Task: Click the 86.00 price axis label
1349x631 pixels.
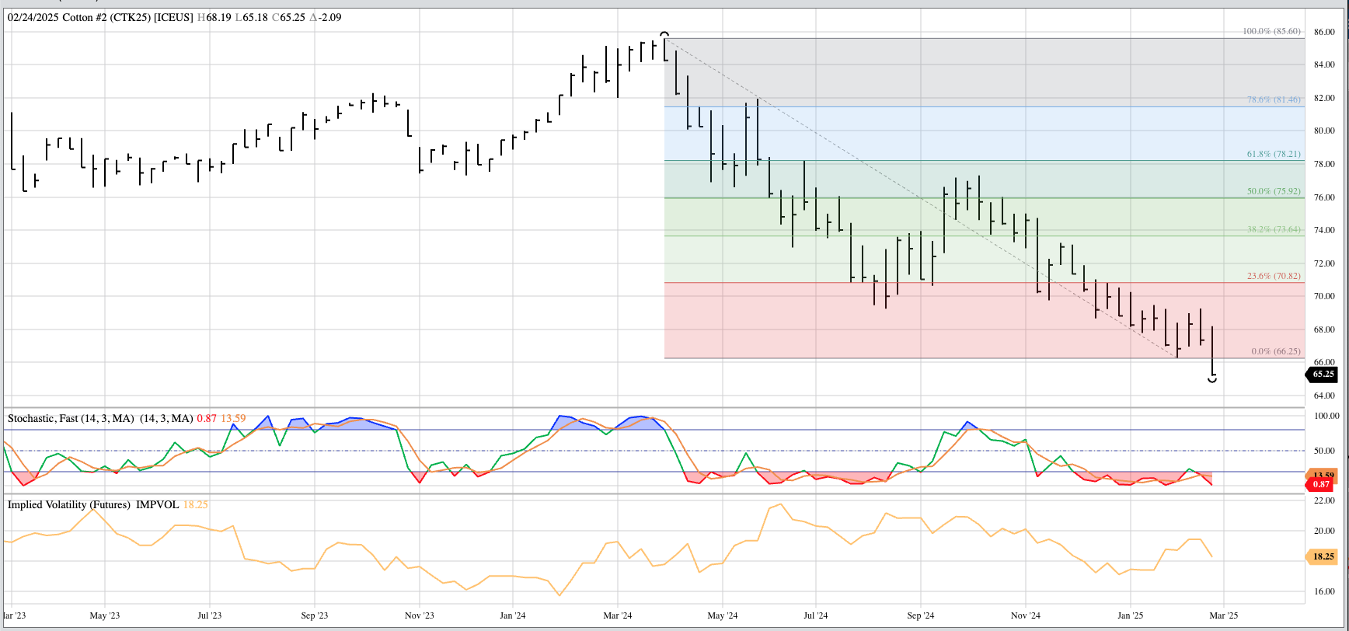Action: 1324,32
